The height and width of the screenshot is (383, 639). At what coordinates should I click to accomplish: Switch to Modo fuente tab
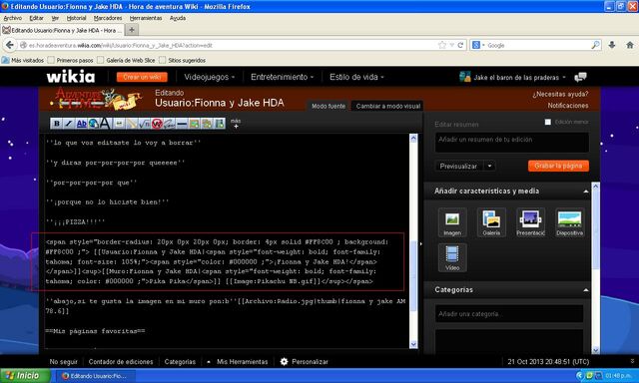pos(328,106)
